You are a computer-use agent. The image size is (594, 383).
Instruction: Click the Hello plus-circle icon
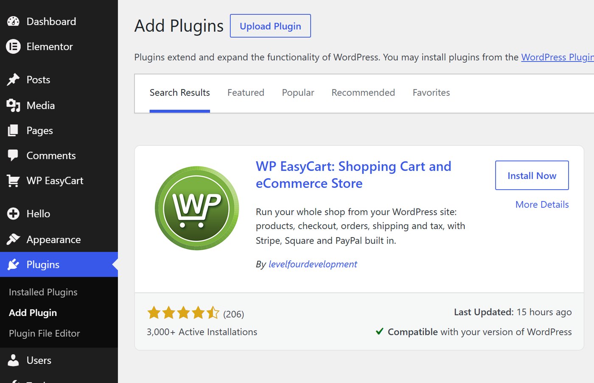[13, 214]
